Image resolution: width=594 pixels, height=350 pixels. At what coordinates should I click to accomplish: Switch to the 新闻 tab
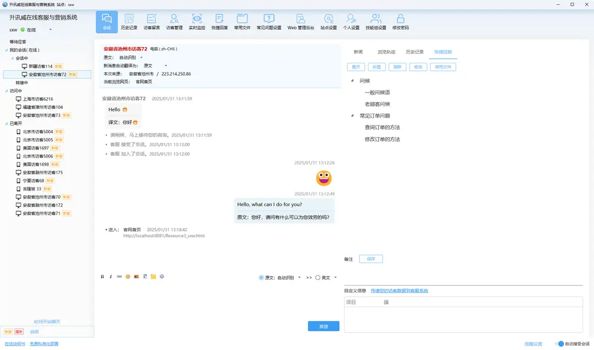pos(358,52)
